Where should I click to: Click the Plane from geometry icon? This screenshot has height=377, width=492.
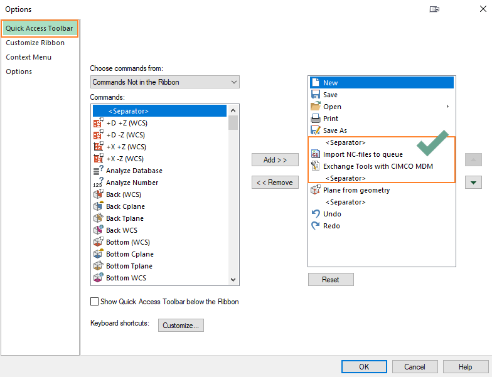pos(315,189)
